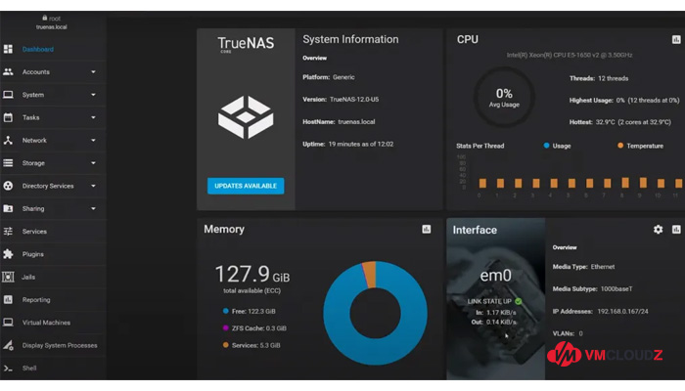Click the CPU average usage gauge
The image size is (685, 391).
tap(504, 98)
